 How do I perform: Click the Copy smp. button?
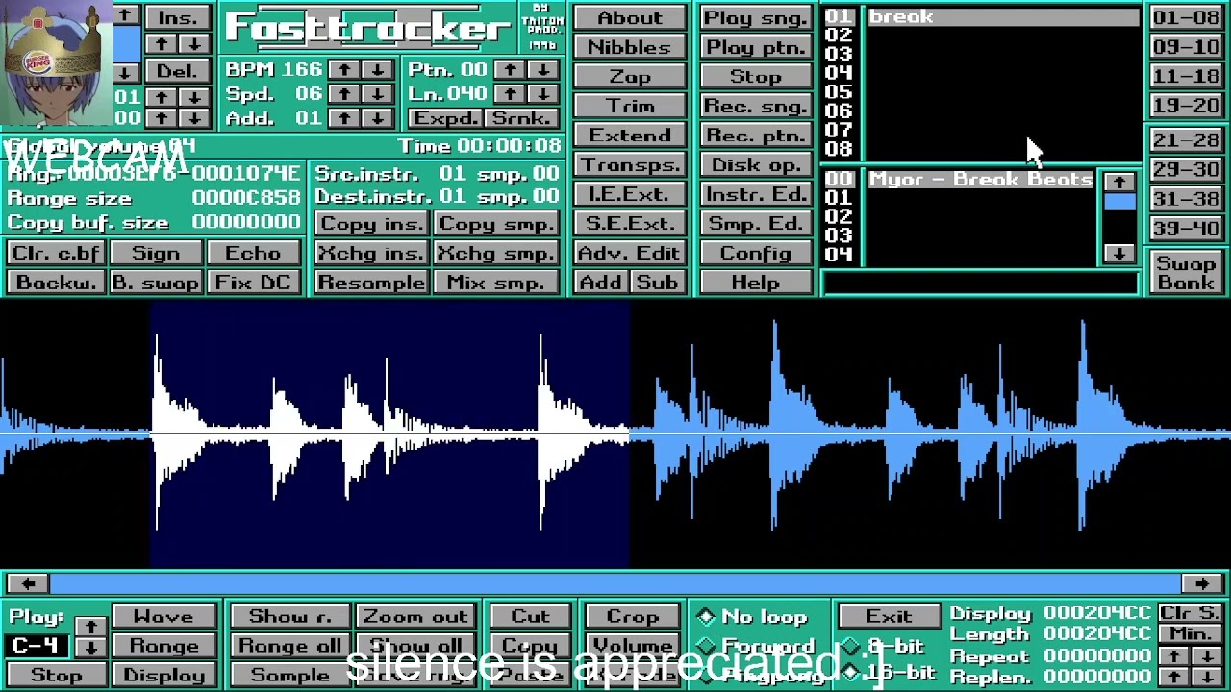click(x=496, y=224)
